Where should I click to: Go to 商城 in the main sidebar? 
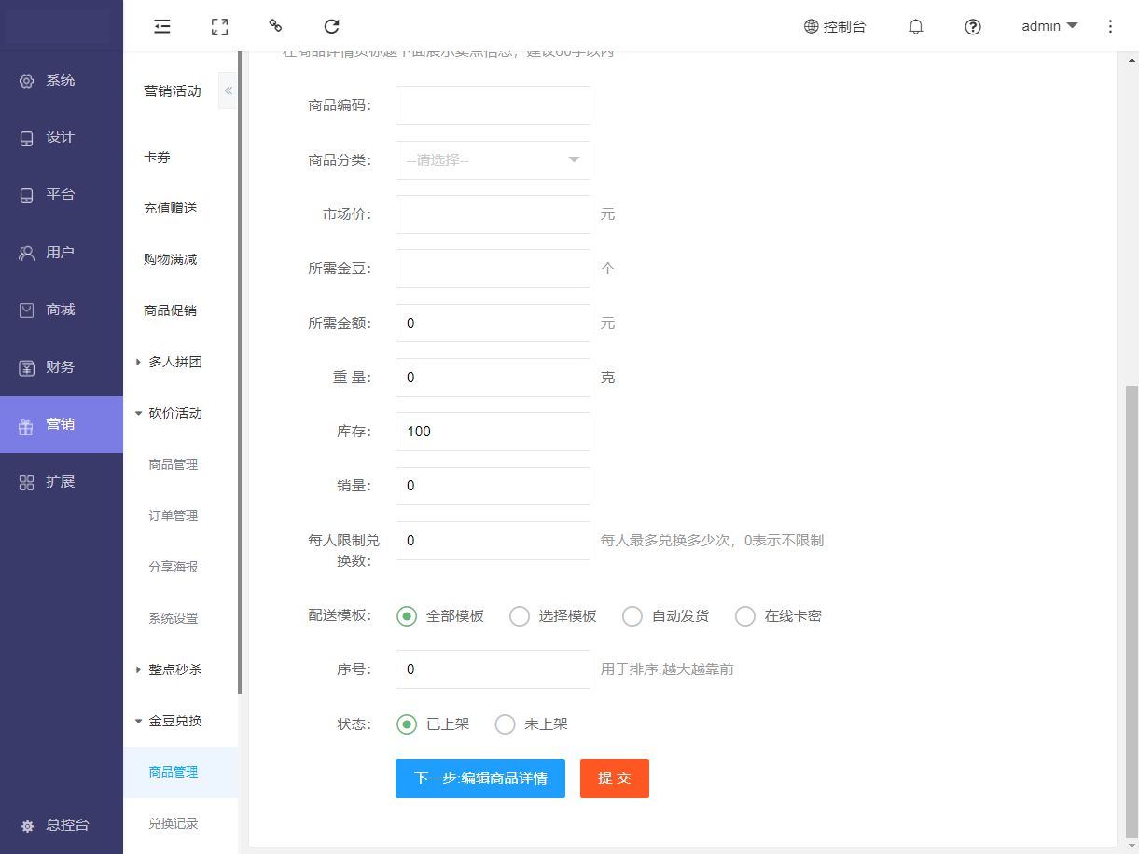pyautogui.click(x=61, y=310)
